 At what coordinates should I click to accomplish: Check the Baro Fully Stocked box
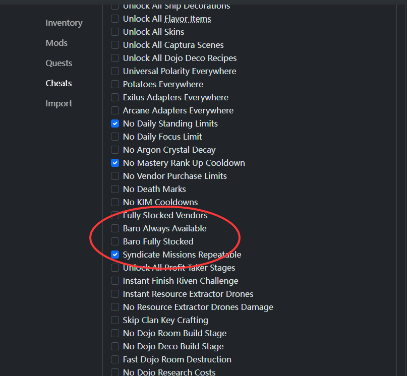(x=115, y=241)
